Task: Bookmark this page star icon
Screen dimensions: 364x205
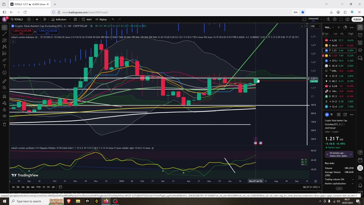Action: [x=303, y=12]
